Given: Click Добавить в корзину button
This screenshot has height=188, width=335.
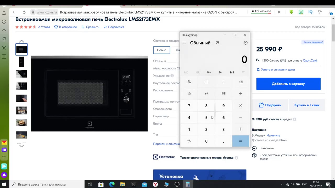Looking at the screenshot, I should tap(288, 84).
